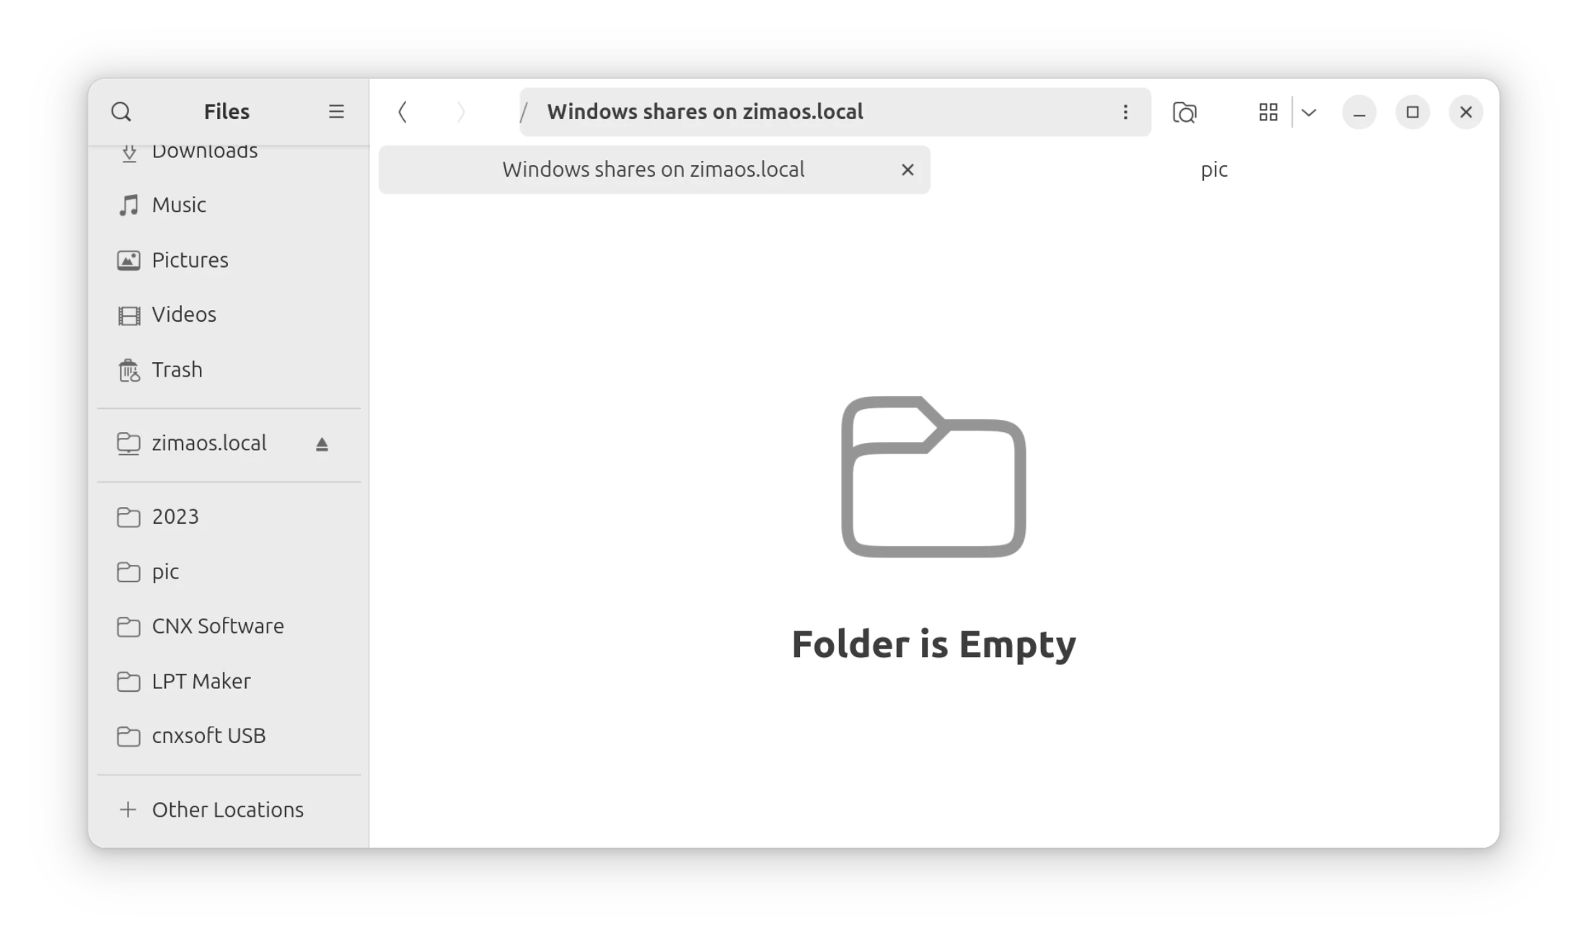Click the path bar location text
The width and height of the screenshot is (1587, 945).
click(x=705, y=112)
